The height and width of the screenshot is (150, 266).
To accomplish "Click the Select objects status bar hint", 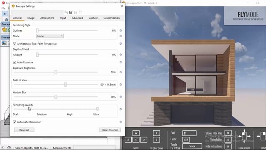I will [x=32, y=148].
